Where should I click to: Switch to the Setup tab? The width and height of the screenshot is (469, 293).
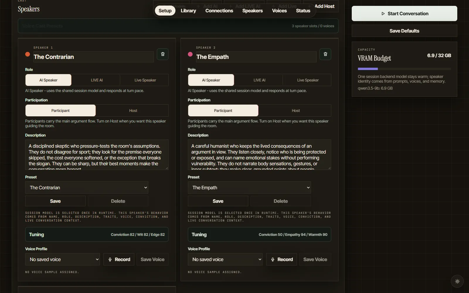click(165, 11)
